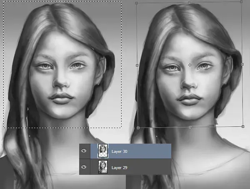Viewport: 250px width, 189px height.
Task: Click the right-middle transform edge handle
Action: pos(242,65)
